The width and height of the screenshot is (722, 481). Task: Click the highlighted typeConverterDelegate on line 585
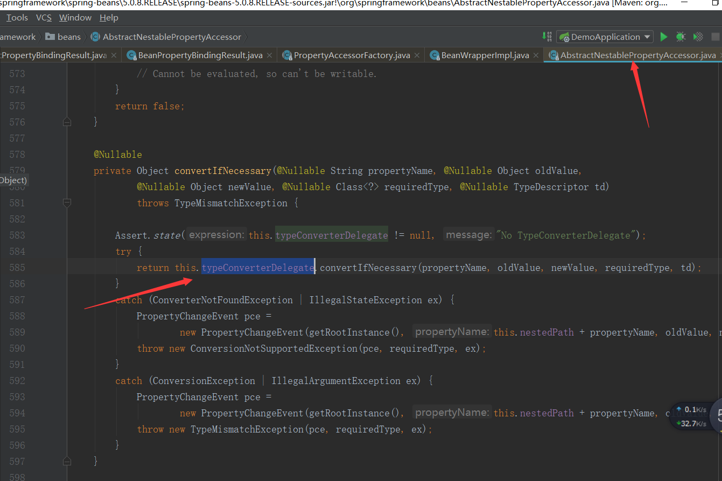(258, 267)
